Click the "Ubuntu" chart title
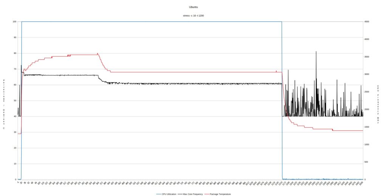 coord(193,7)
